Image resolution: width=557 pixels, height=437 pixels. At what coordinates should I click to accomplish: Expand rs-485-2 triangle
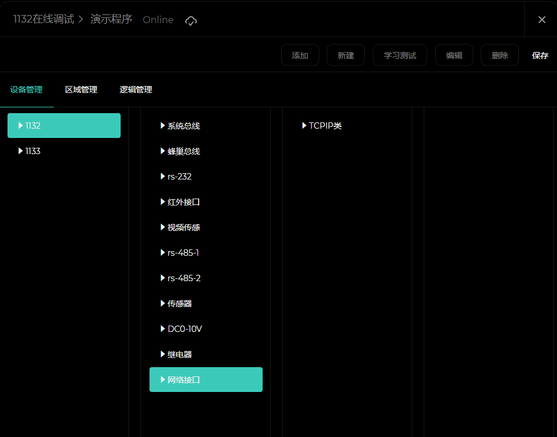click(163, 278)
